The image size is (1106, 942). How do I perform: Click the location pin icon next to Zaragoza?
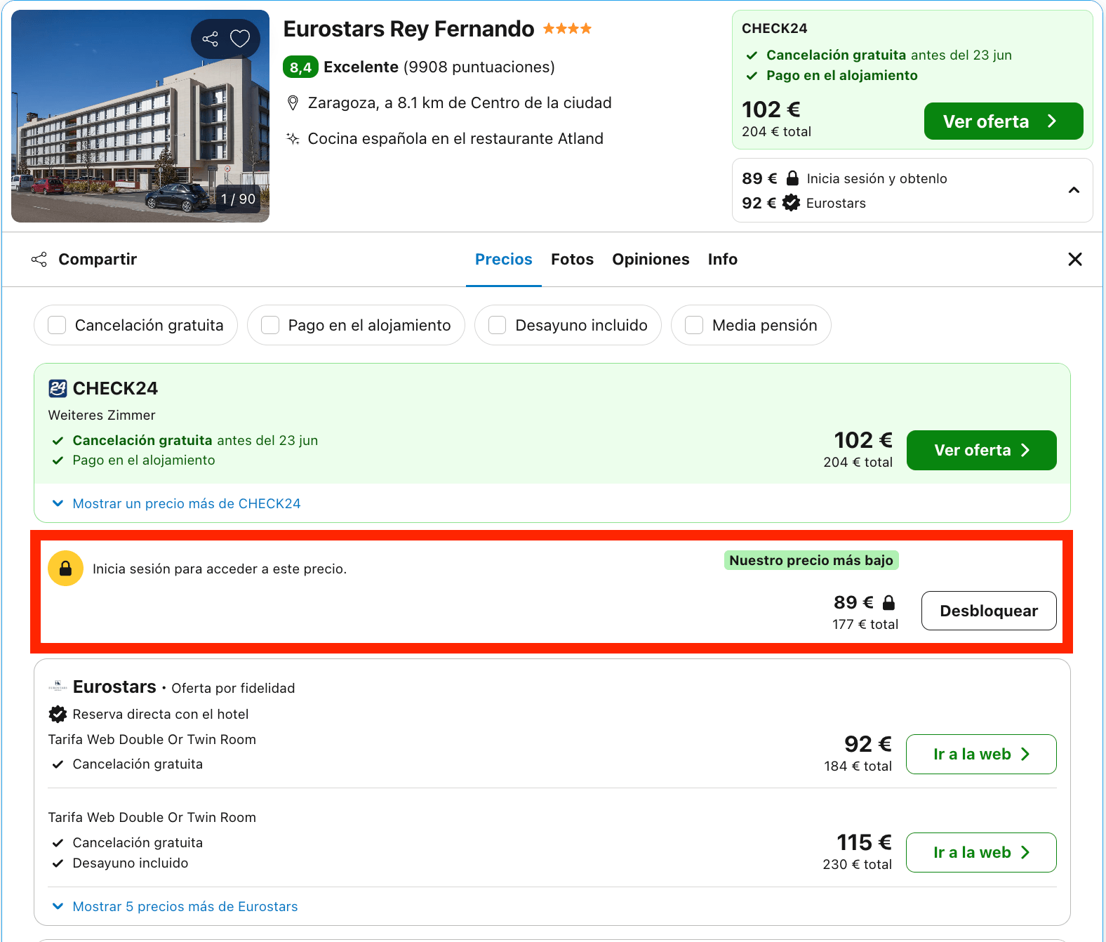click(293, 103)
